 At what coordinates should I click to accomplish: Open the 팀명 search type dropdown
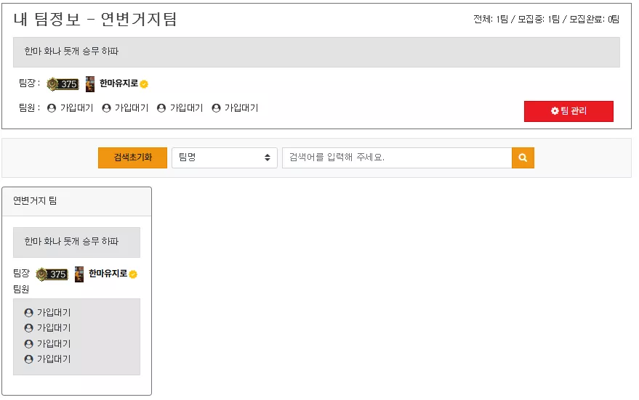(225, 158)
